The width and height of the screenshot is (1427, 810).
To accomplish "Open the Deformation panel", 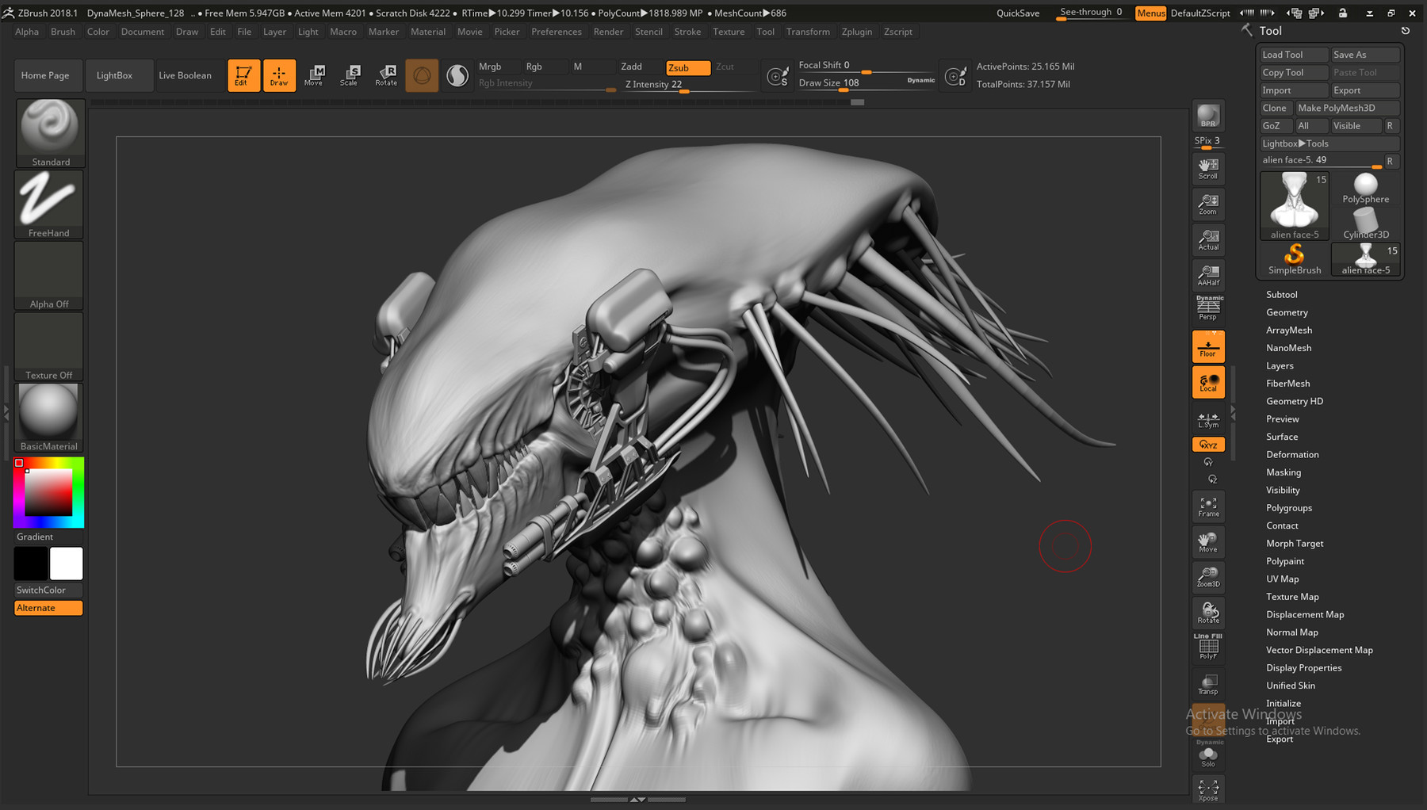I will (1292, 454).
